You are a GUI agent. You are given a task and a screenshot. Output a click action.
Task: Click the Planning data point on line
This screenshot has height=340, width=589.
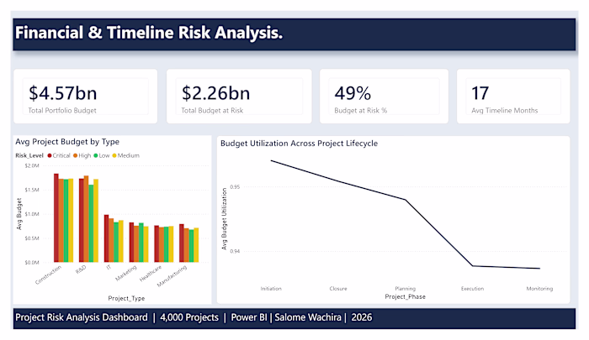tap(405, 200)
